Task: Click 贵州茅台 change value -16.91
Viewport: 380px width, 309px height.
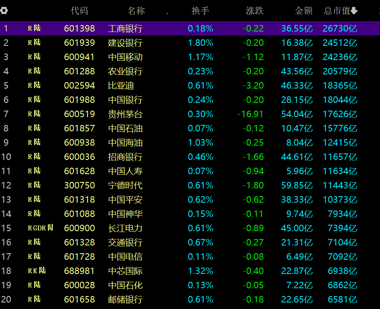Action: 250,114
